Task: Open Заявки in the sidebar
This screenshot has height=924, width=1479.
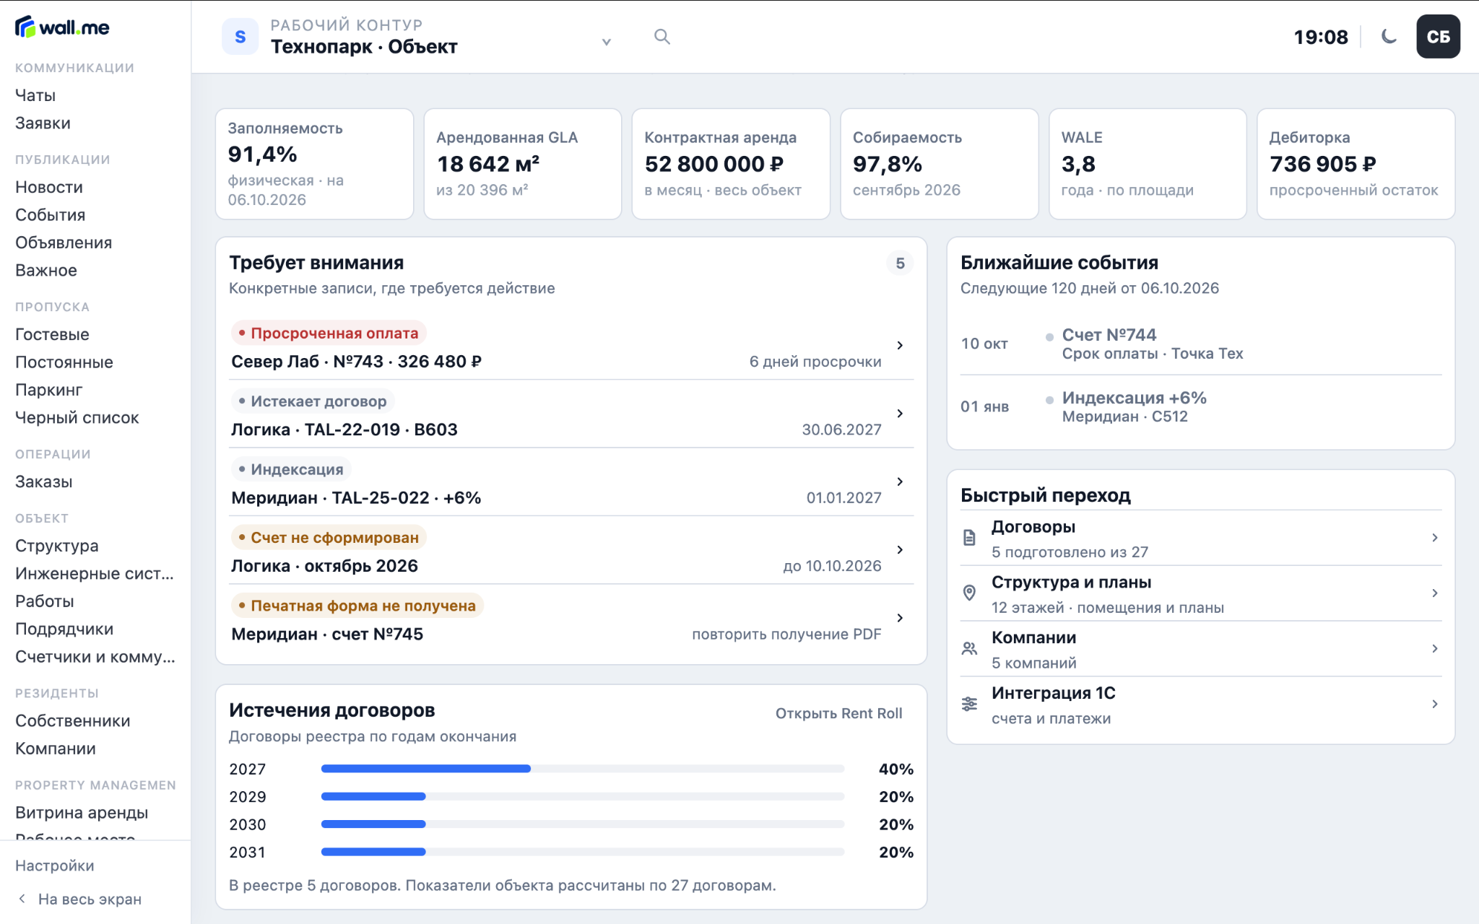Action: 43,123
